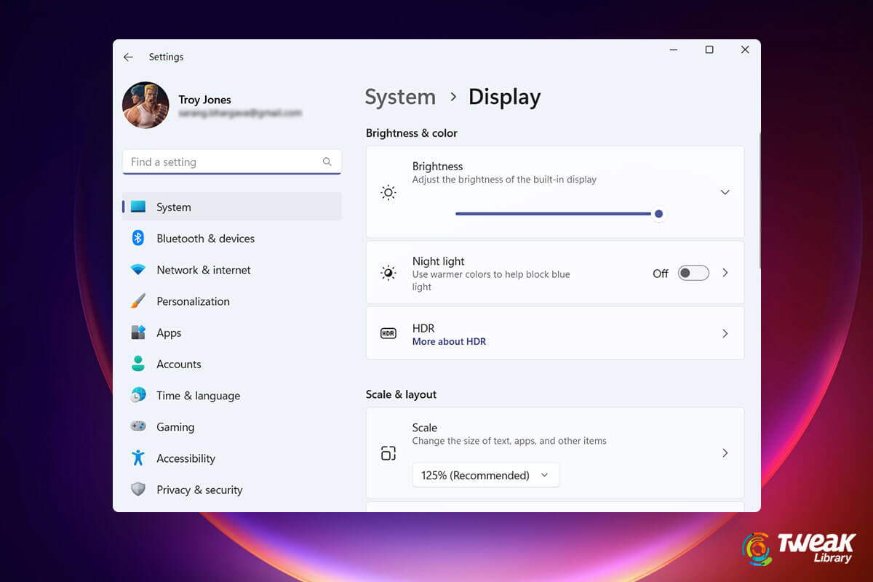Click the search magnifier icon
Viewport: 873px width, 582px height.
(327, 162)
